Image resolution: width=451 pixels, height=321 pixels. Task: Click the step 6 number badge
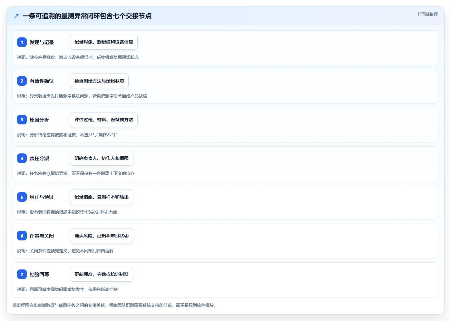[22, 236]
